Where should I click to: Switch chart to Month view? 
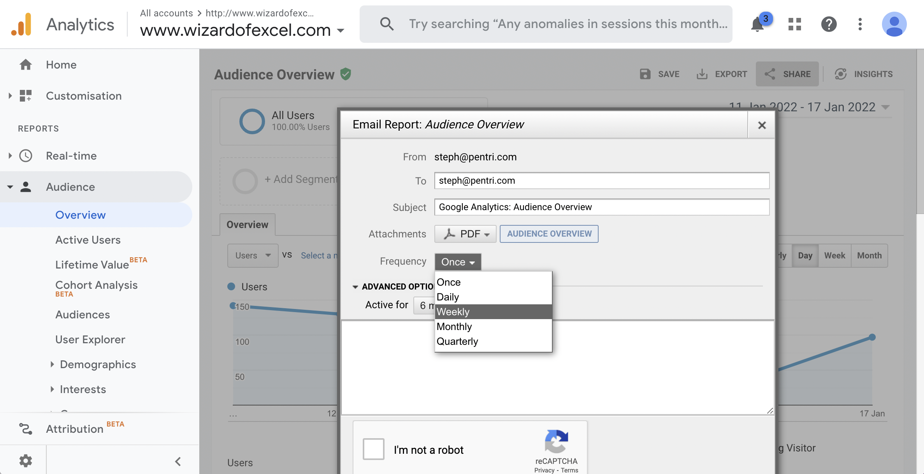pyautogui.click(x=870, y=256)
